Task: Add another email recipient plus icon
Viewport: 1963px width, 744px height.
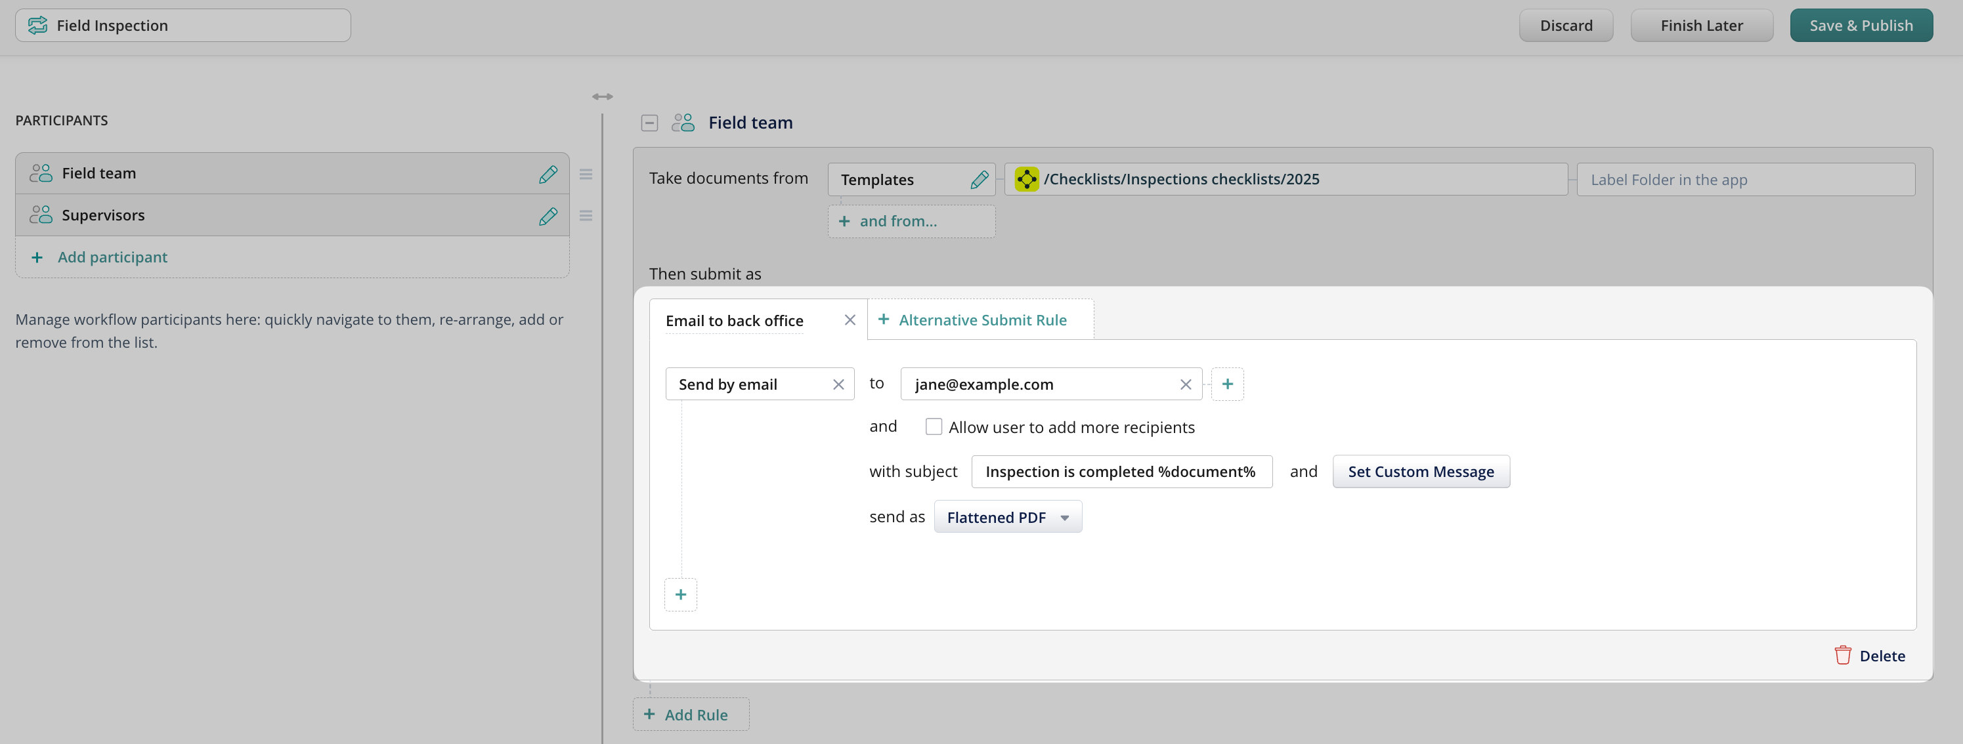Action: point(1227,384)
